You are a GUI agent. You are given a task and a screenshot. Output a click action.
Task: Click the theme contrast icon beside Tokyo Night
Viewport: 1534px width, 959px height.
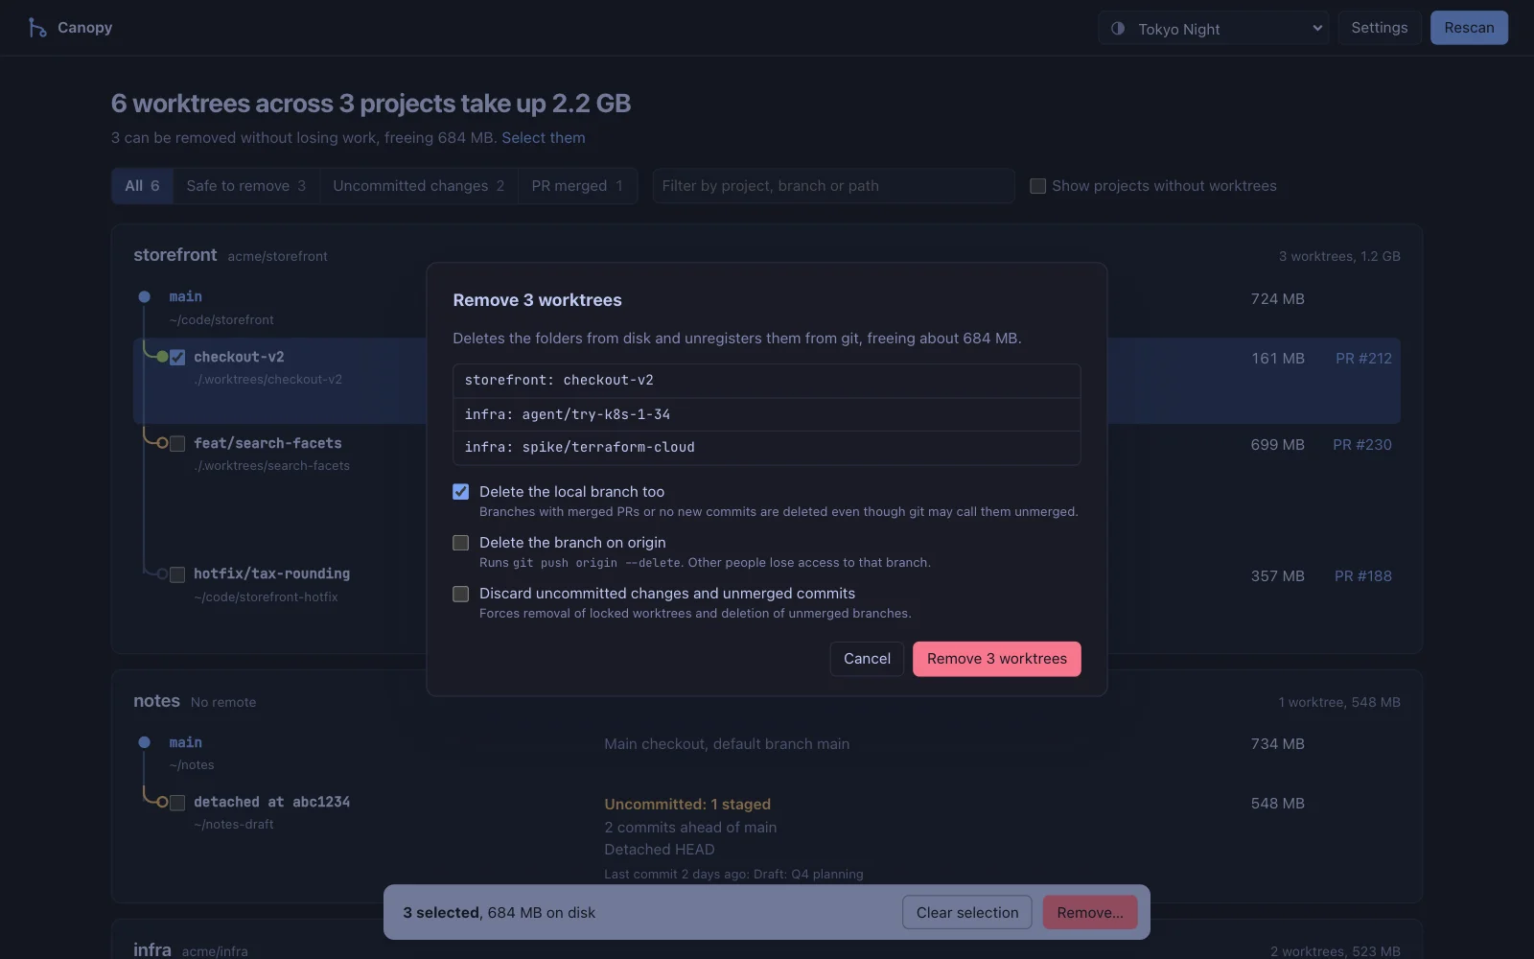tap(1118, 29)
